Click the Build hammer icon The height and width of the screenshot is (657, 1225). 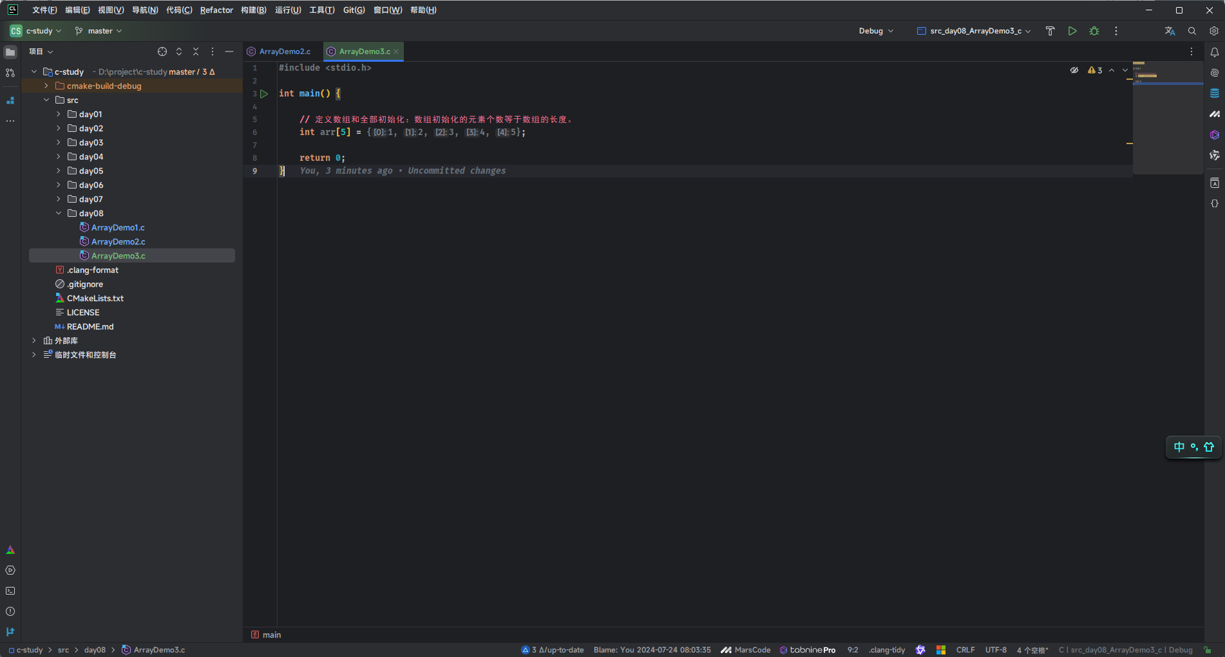(1050, 31)
